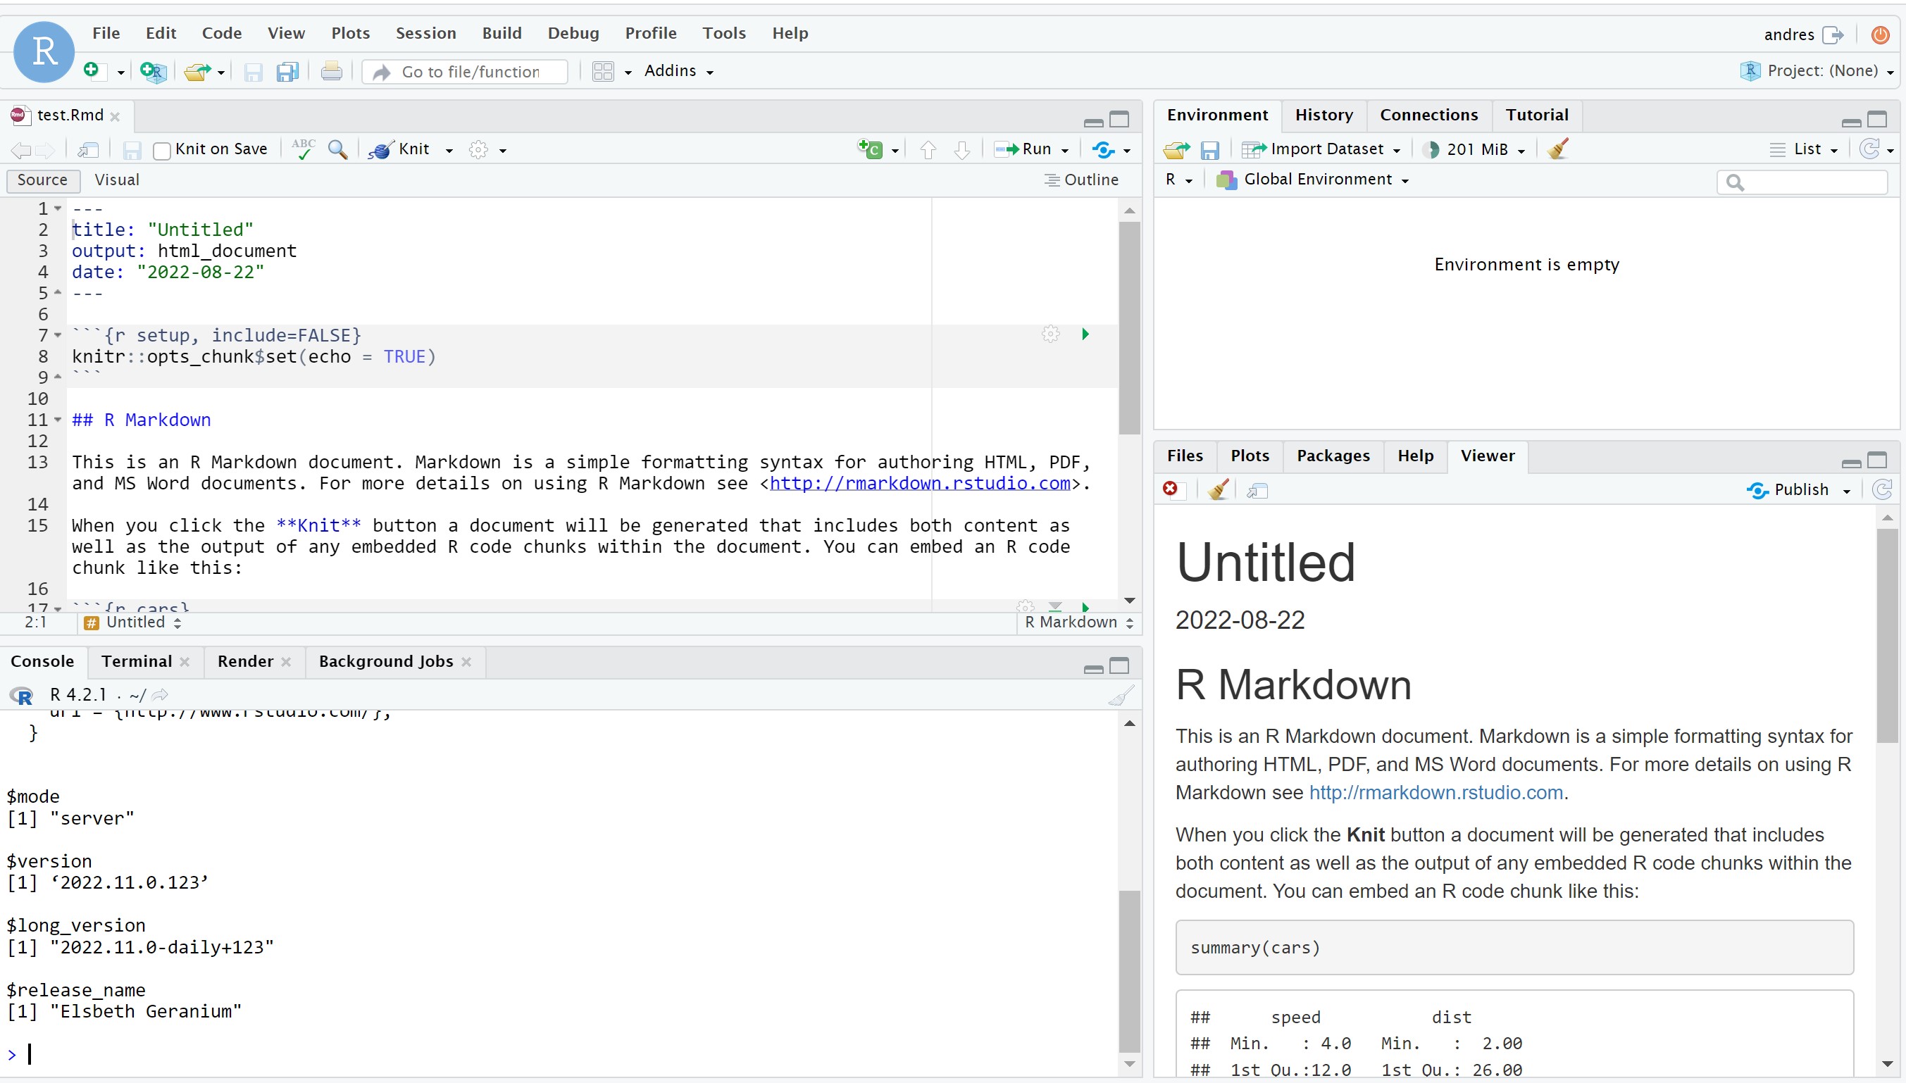Screen dimensions: 1906x1083
Task: Toggle the document Outline
Action: coord(1082,180)
